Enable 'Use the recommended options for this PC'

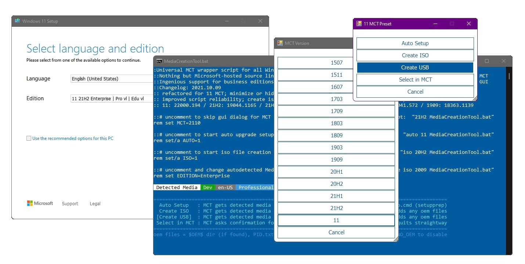[x=29, y=138]
